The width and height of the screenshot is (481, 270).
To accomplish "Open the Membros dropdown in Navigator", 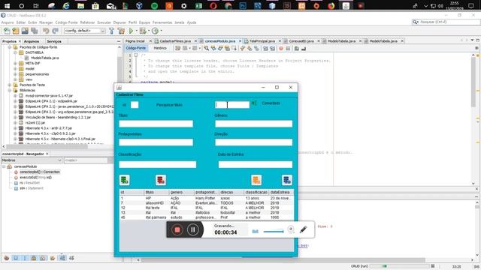I will 32,160.
